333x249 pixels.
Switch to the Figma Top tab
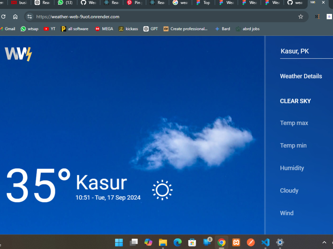pos(203,3)
